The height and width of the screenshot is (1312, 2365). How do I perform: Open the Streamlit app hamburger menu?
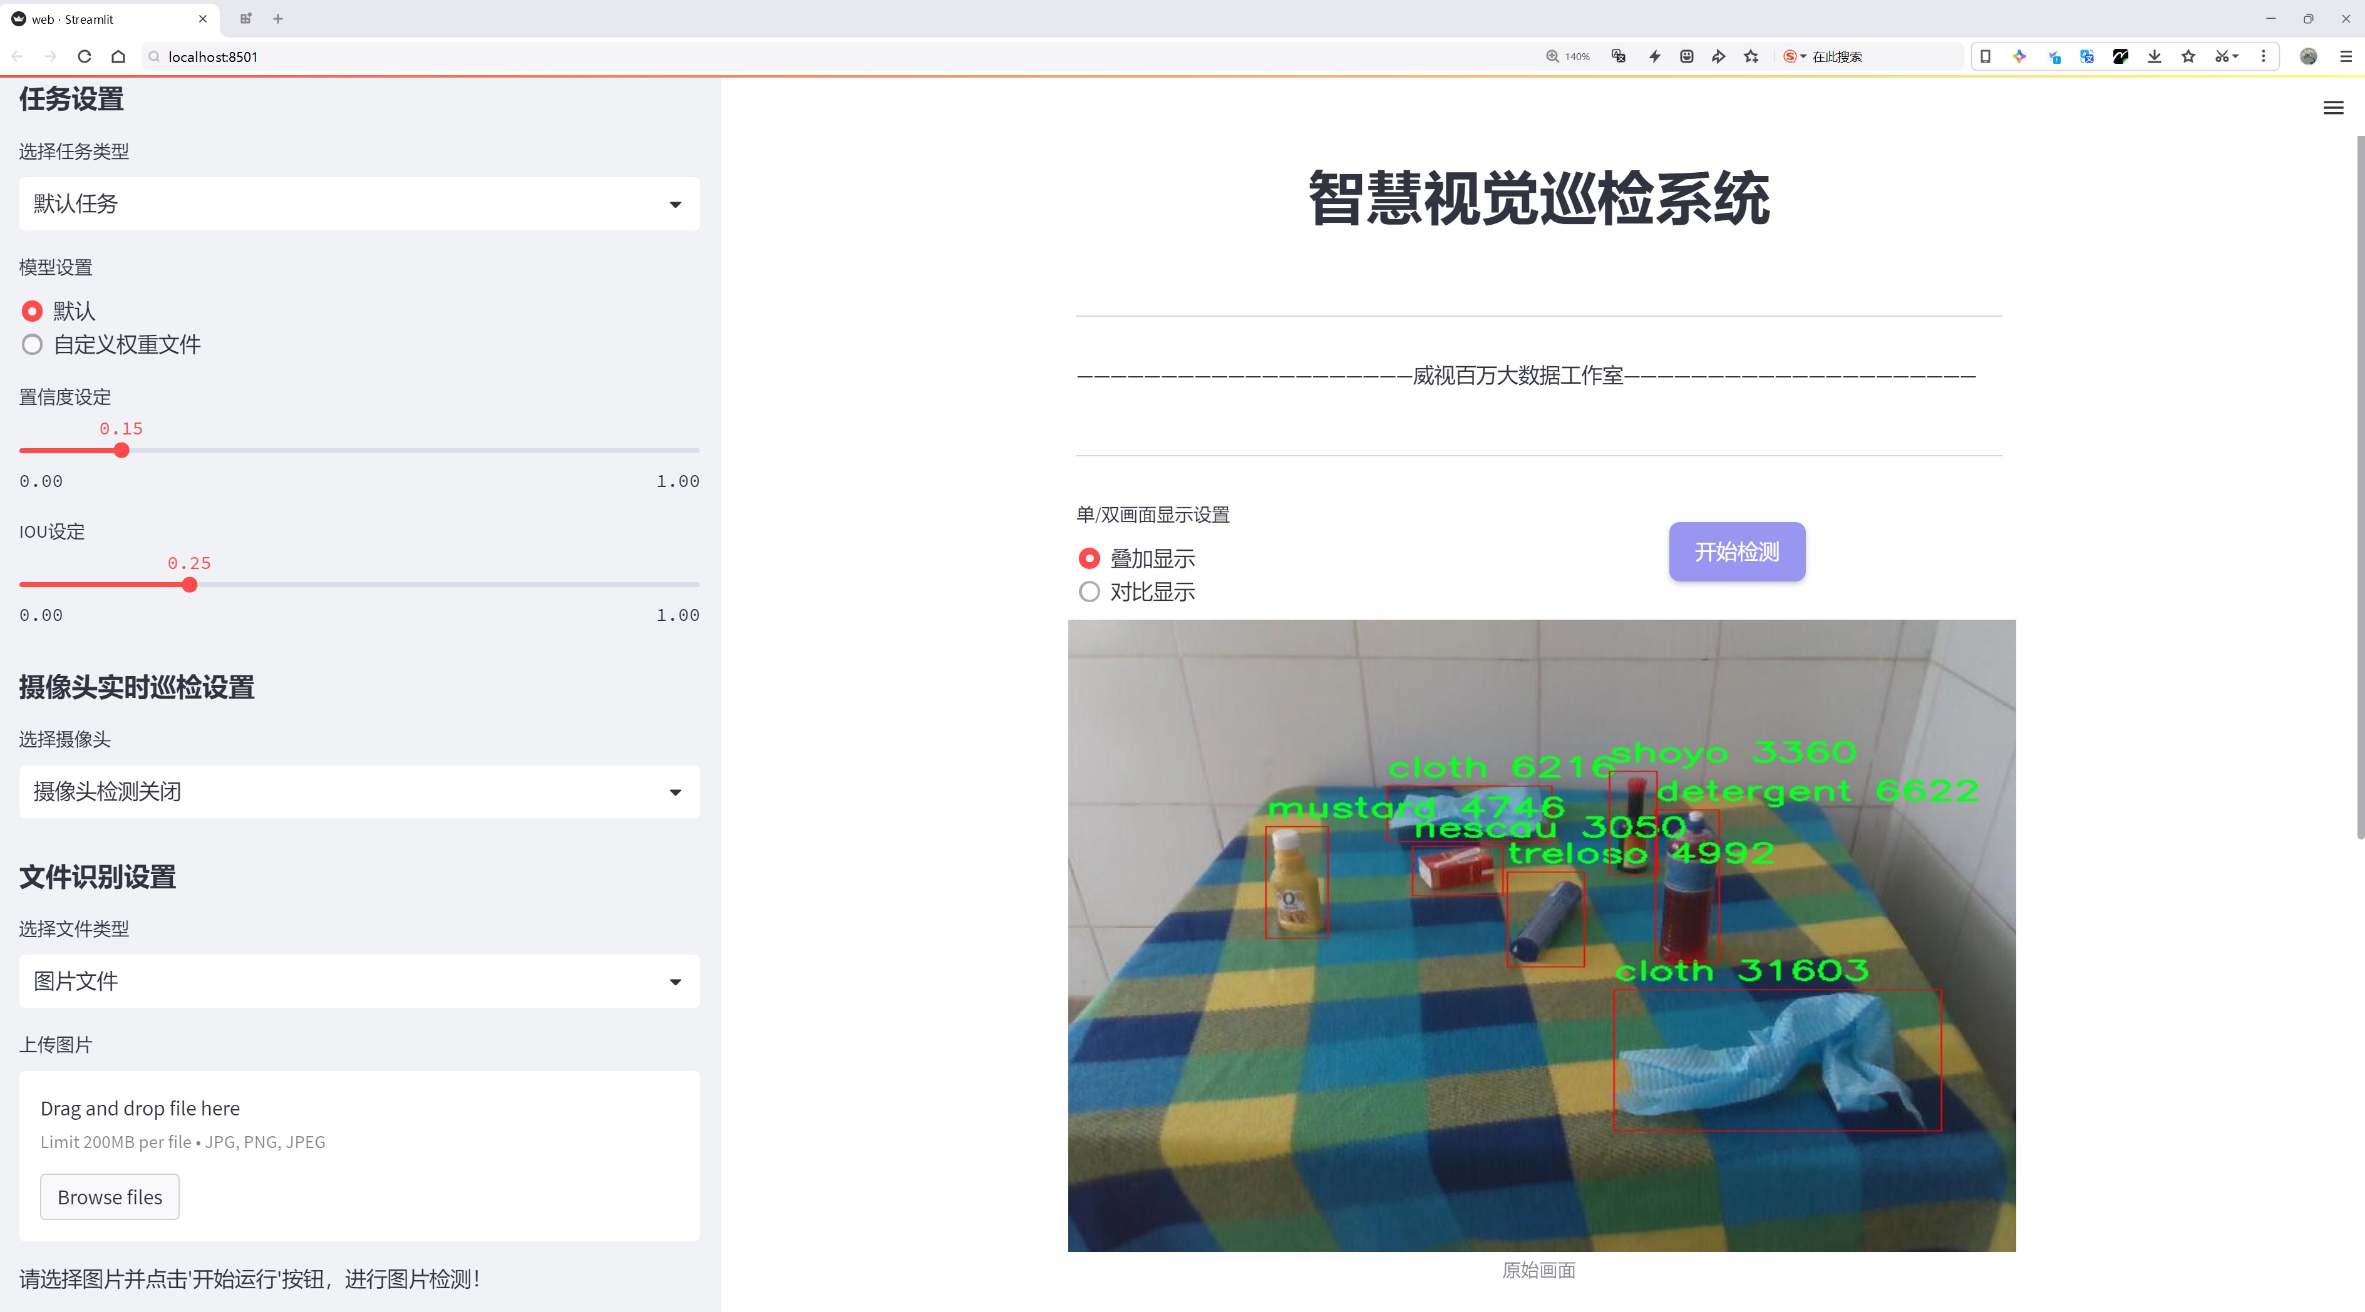tap(2333, 108)
